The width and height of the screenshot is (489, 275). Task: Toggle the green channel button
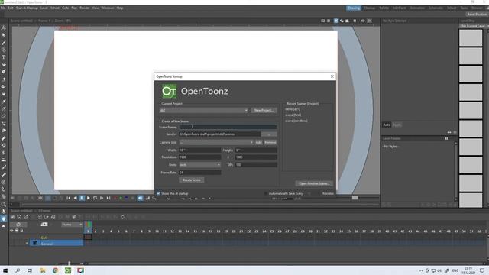click(x=121, y=198)
